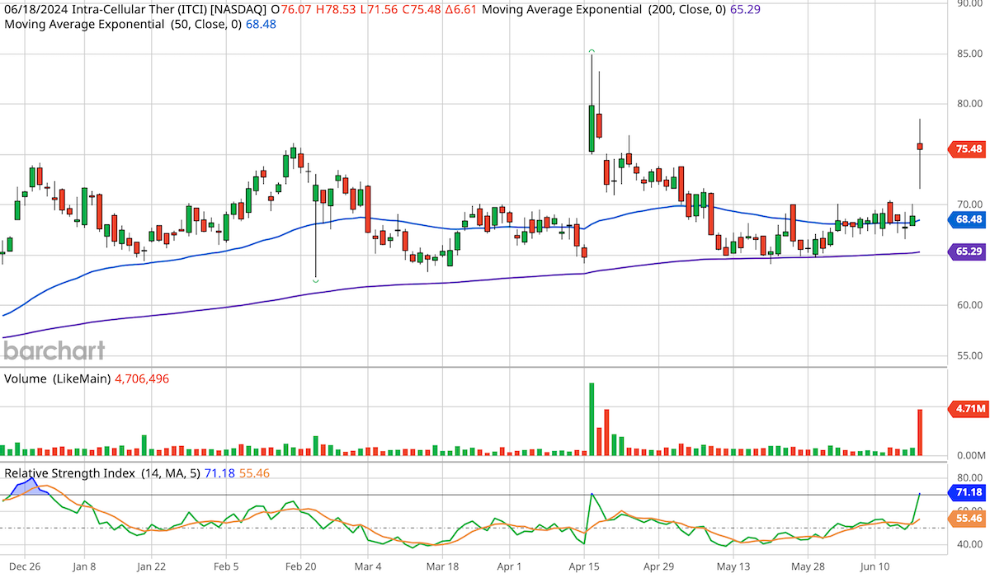The height and width of the screenshot is (578, 990).
Task: Click the Intra-Cellular Ther (ITCI) title text
Action: click(139, 10)
